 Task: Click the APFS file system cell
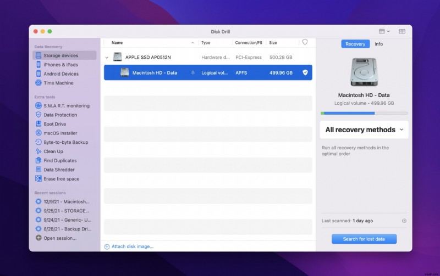tap(241, 72)
